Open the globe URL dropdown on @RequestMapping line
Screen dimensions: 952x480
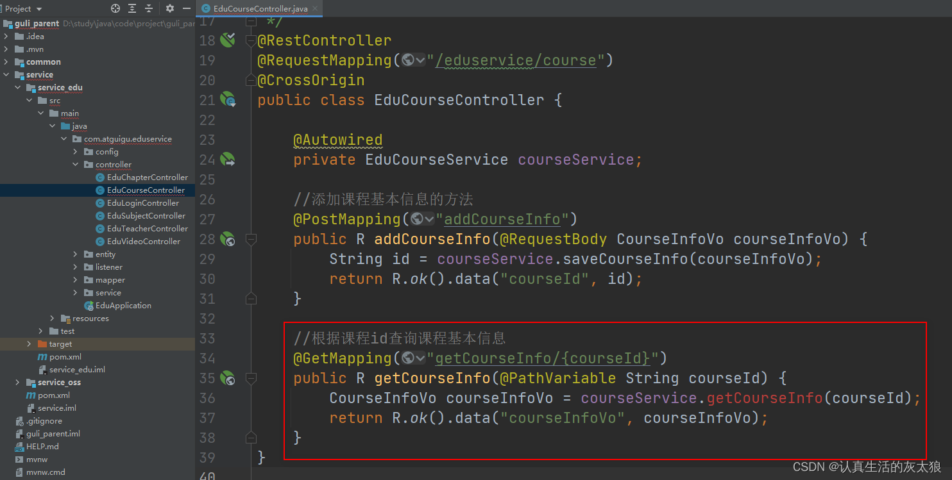[414, 60]
